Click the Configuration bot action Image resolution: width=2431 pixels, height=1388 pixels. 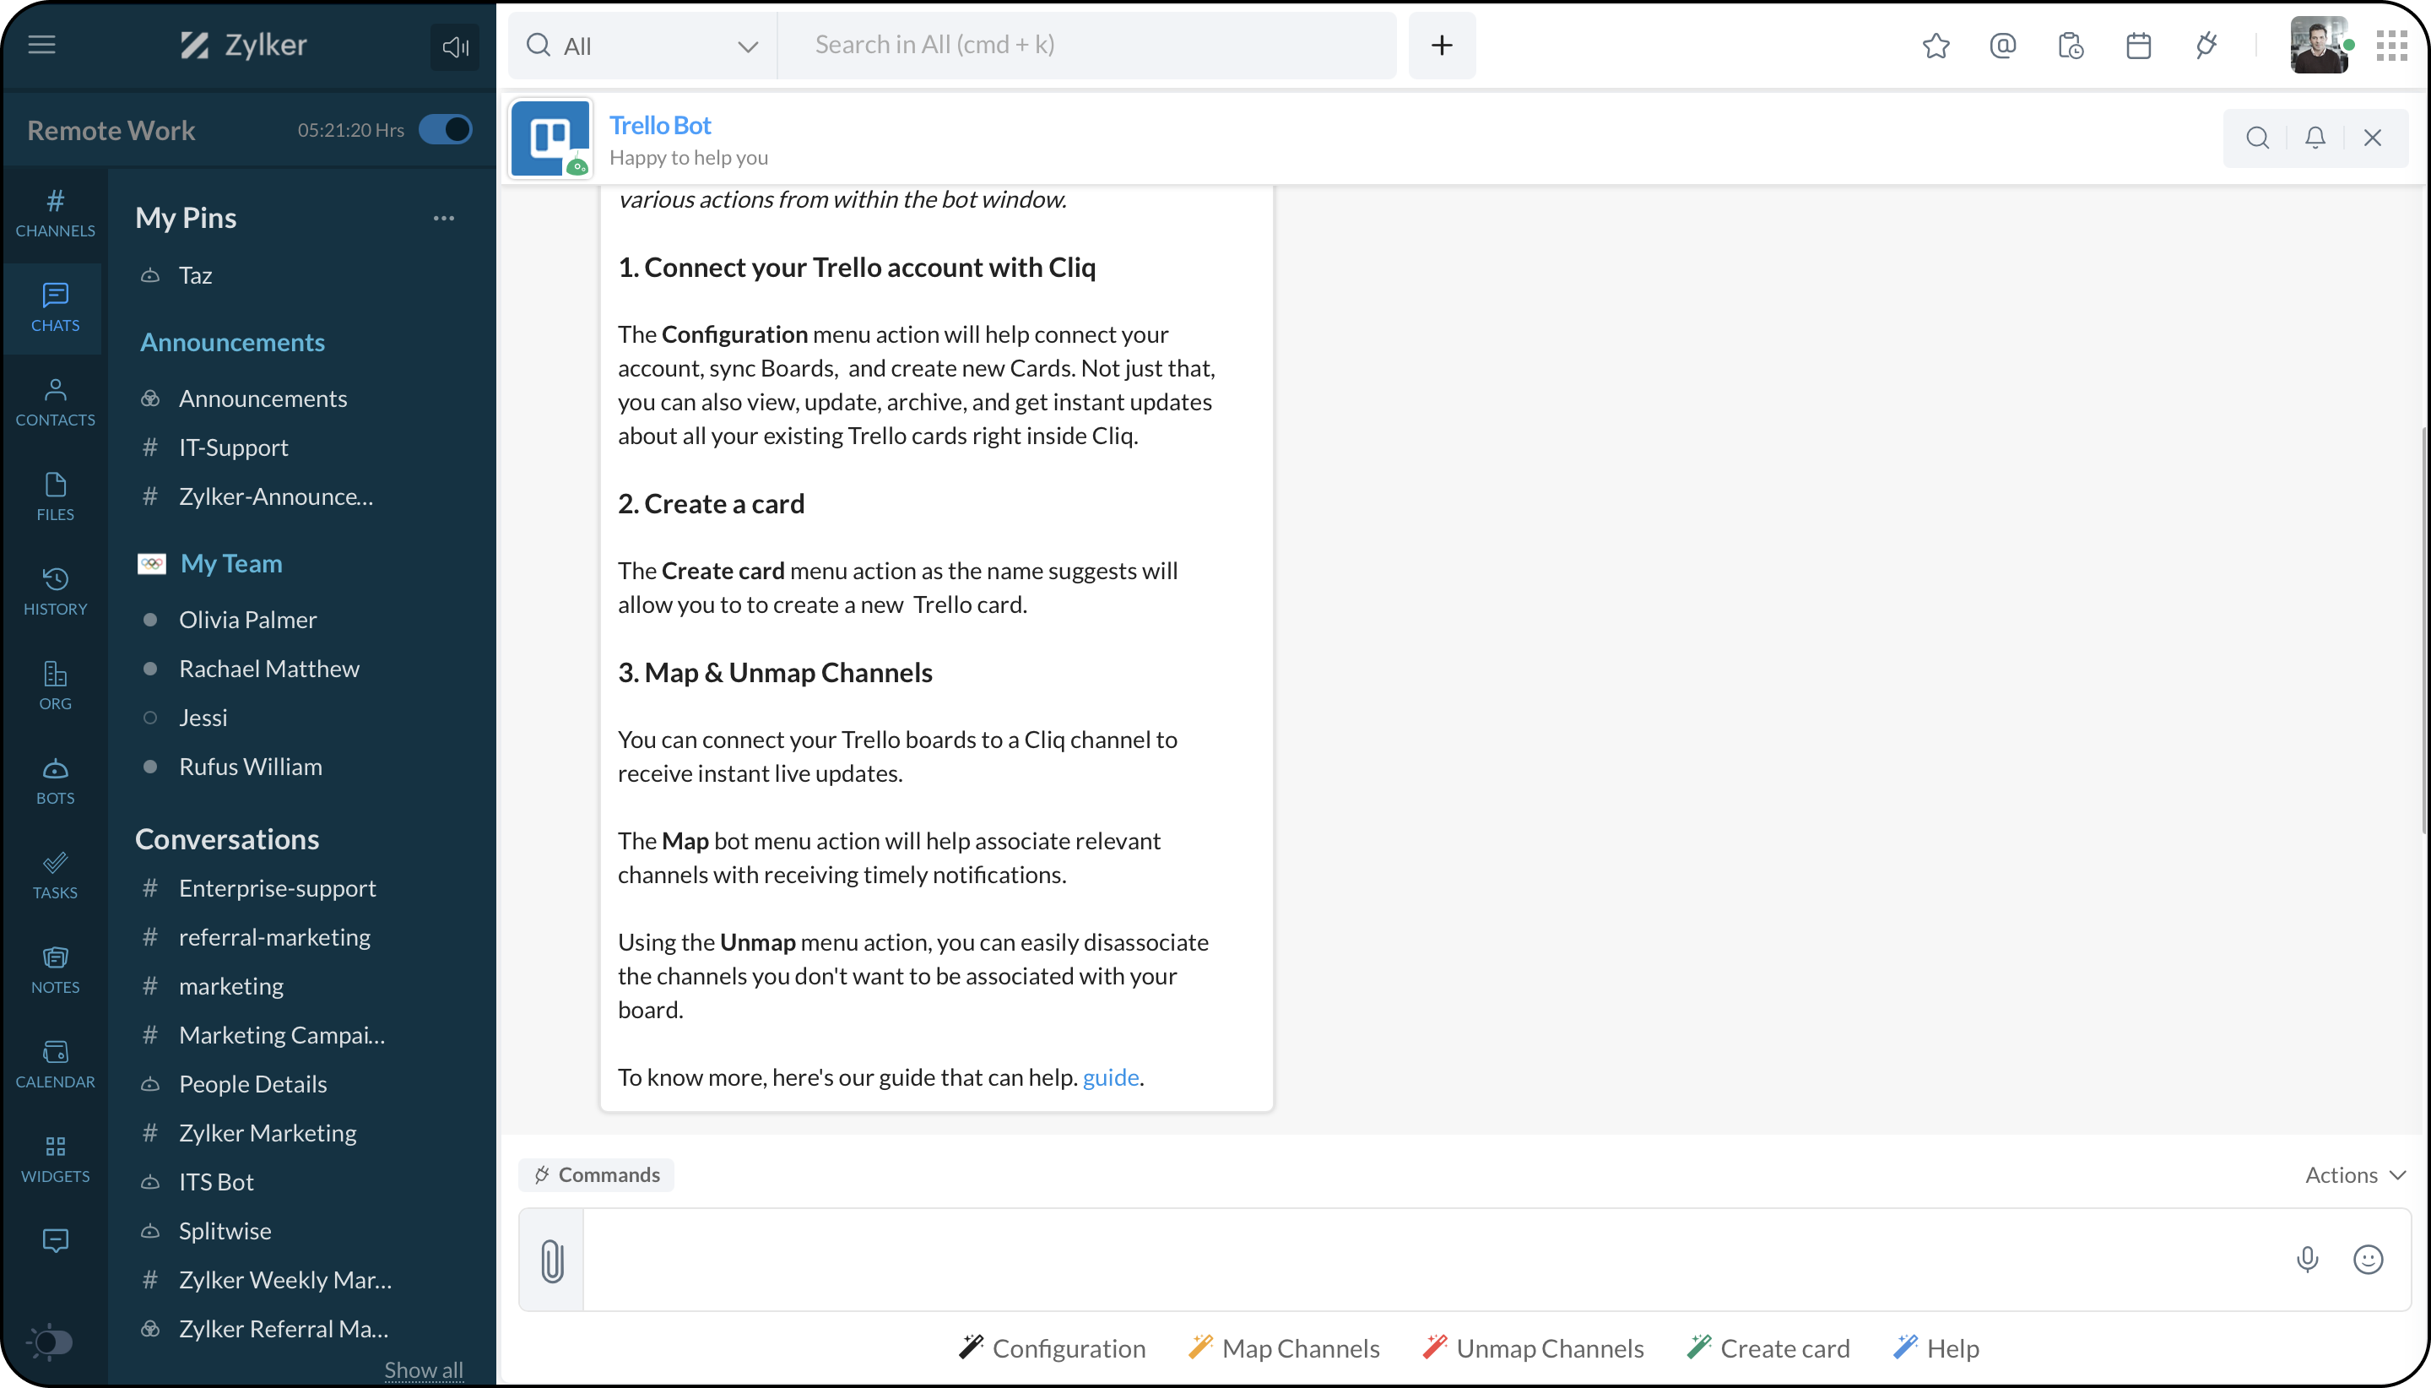pyautogui.click(x=1052, y=1348)
